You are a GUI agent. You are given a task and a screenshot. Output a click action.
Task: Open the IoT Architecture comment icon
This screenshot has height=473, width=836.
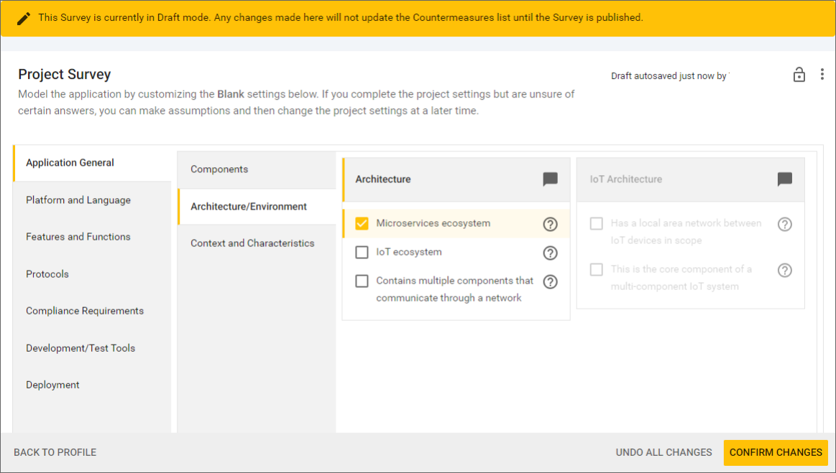tap(785, 179)
